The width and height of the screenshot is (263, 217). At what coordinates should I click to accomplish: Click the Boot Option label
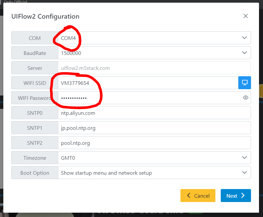click(x=35, y=173)
